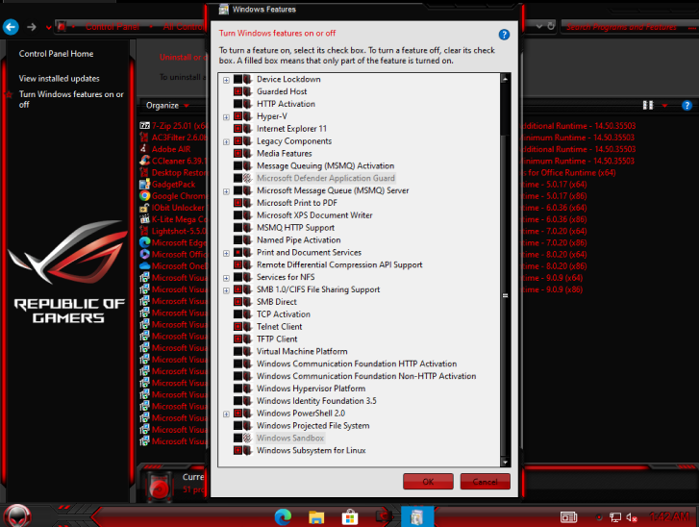Click the features list scrollbar thumb
The width and height of the screenshot is (699, 527).
point(505,295)
